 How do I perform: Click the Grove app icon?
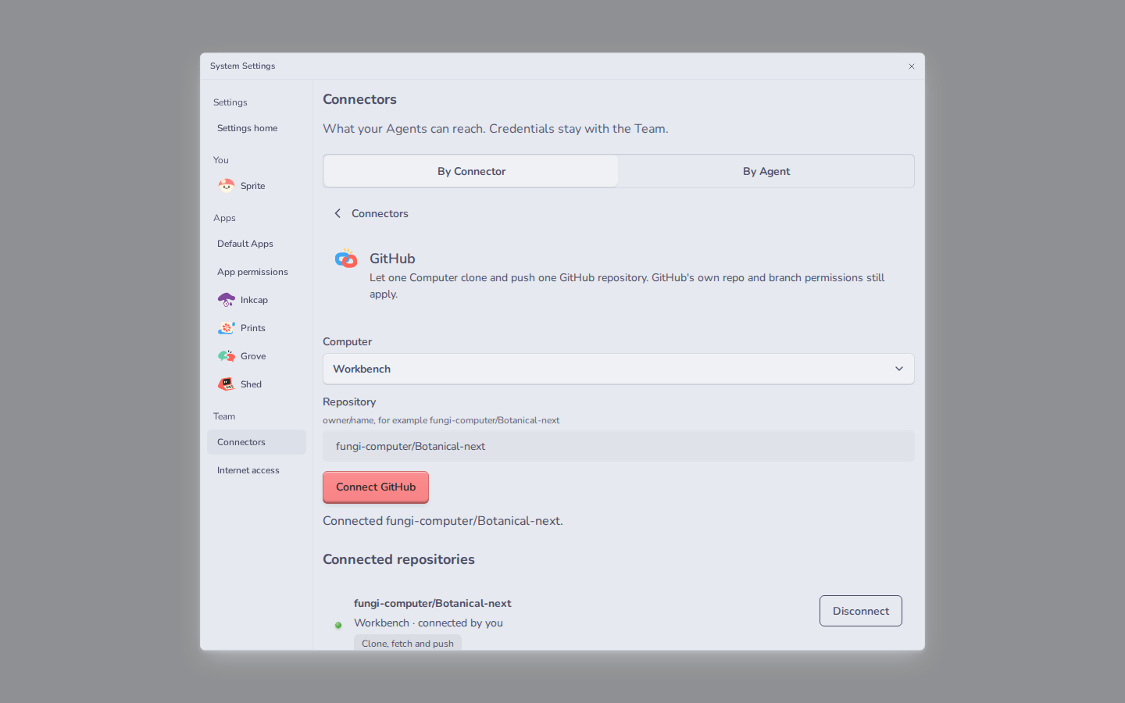(227, 356)
